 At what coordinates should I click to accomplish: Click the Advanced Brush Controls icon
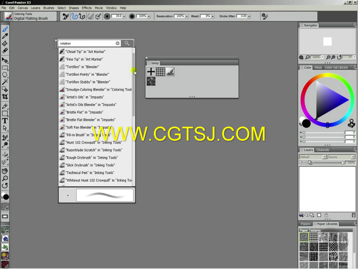tap(265, 16)
